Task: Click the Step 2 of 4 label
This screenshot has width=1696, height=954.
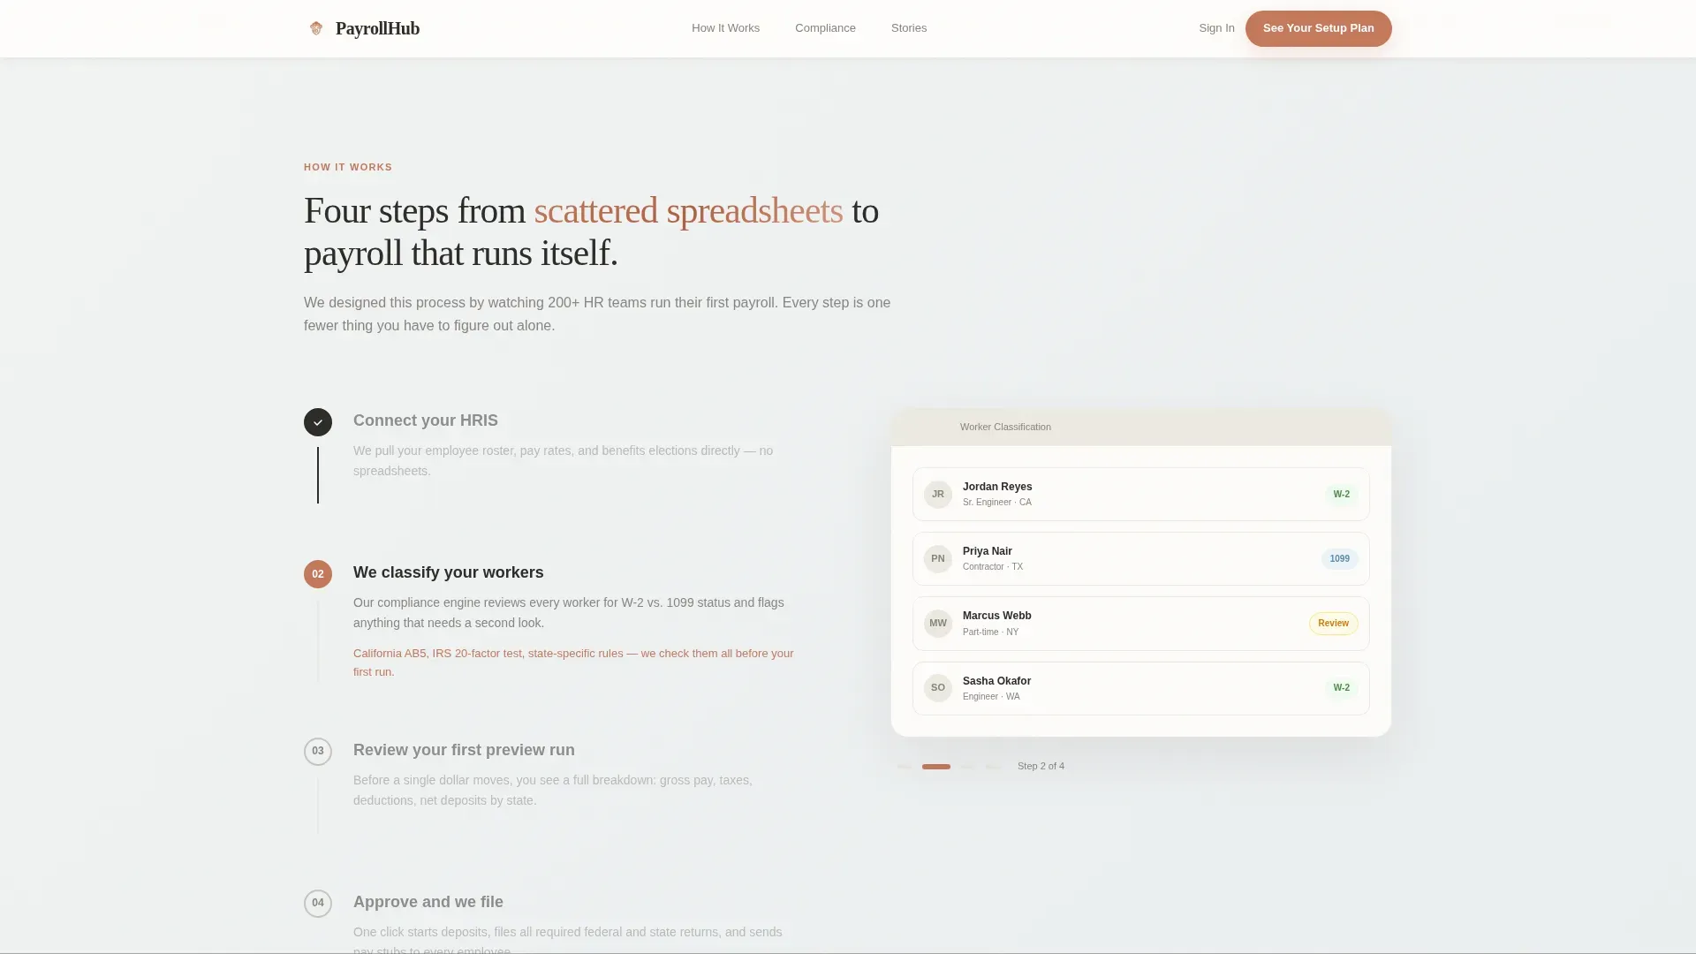Action: (x=1041, y=767)
